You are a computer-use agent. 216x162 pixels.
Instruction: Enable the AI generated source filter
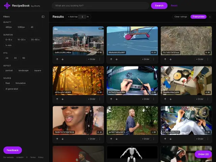click(12, 89)
